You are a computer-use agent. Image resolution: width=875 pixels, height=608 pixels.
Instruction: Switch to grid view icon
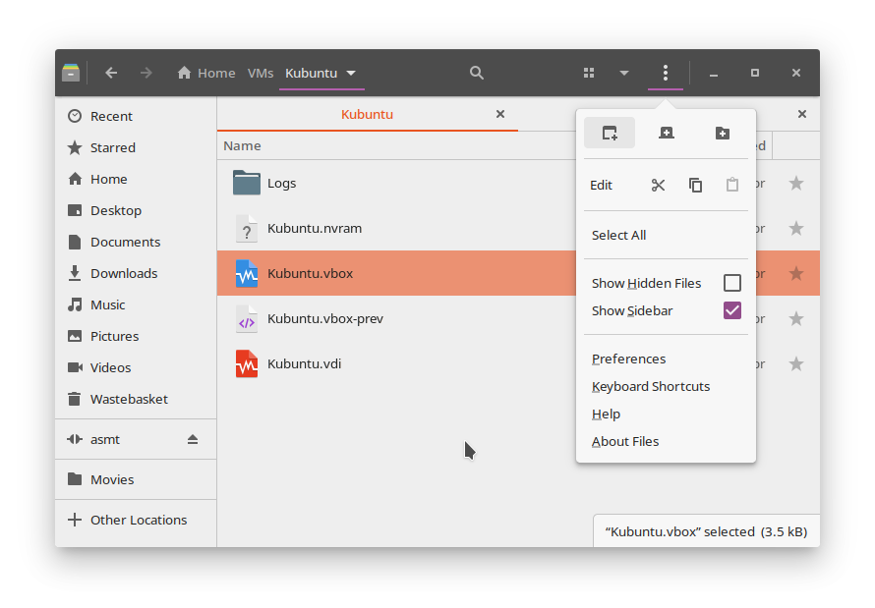tap(589, 73)
